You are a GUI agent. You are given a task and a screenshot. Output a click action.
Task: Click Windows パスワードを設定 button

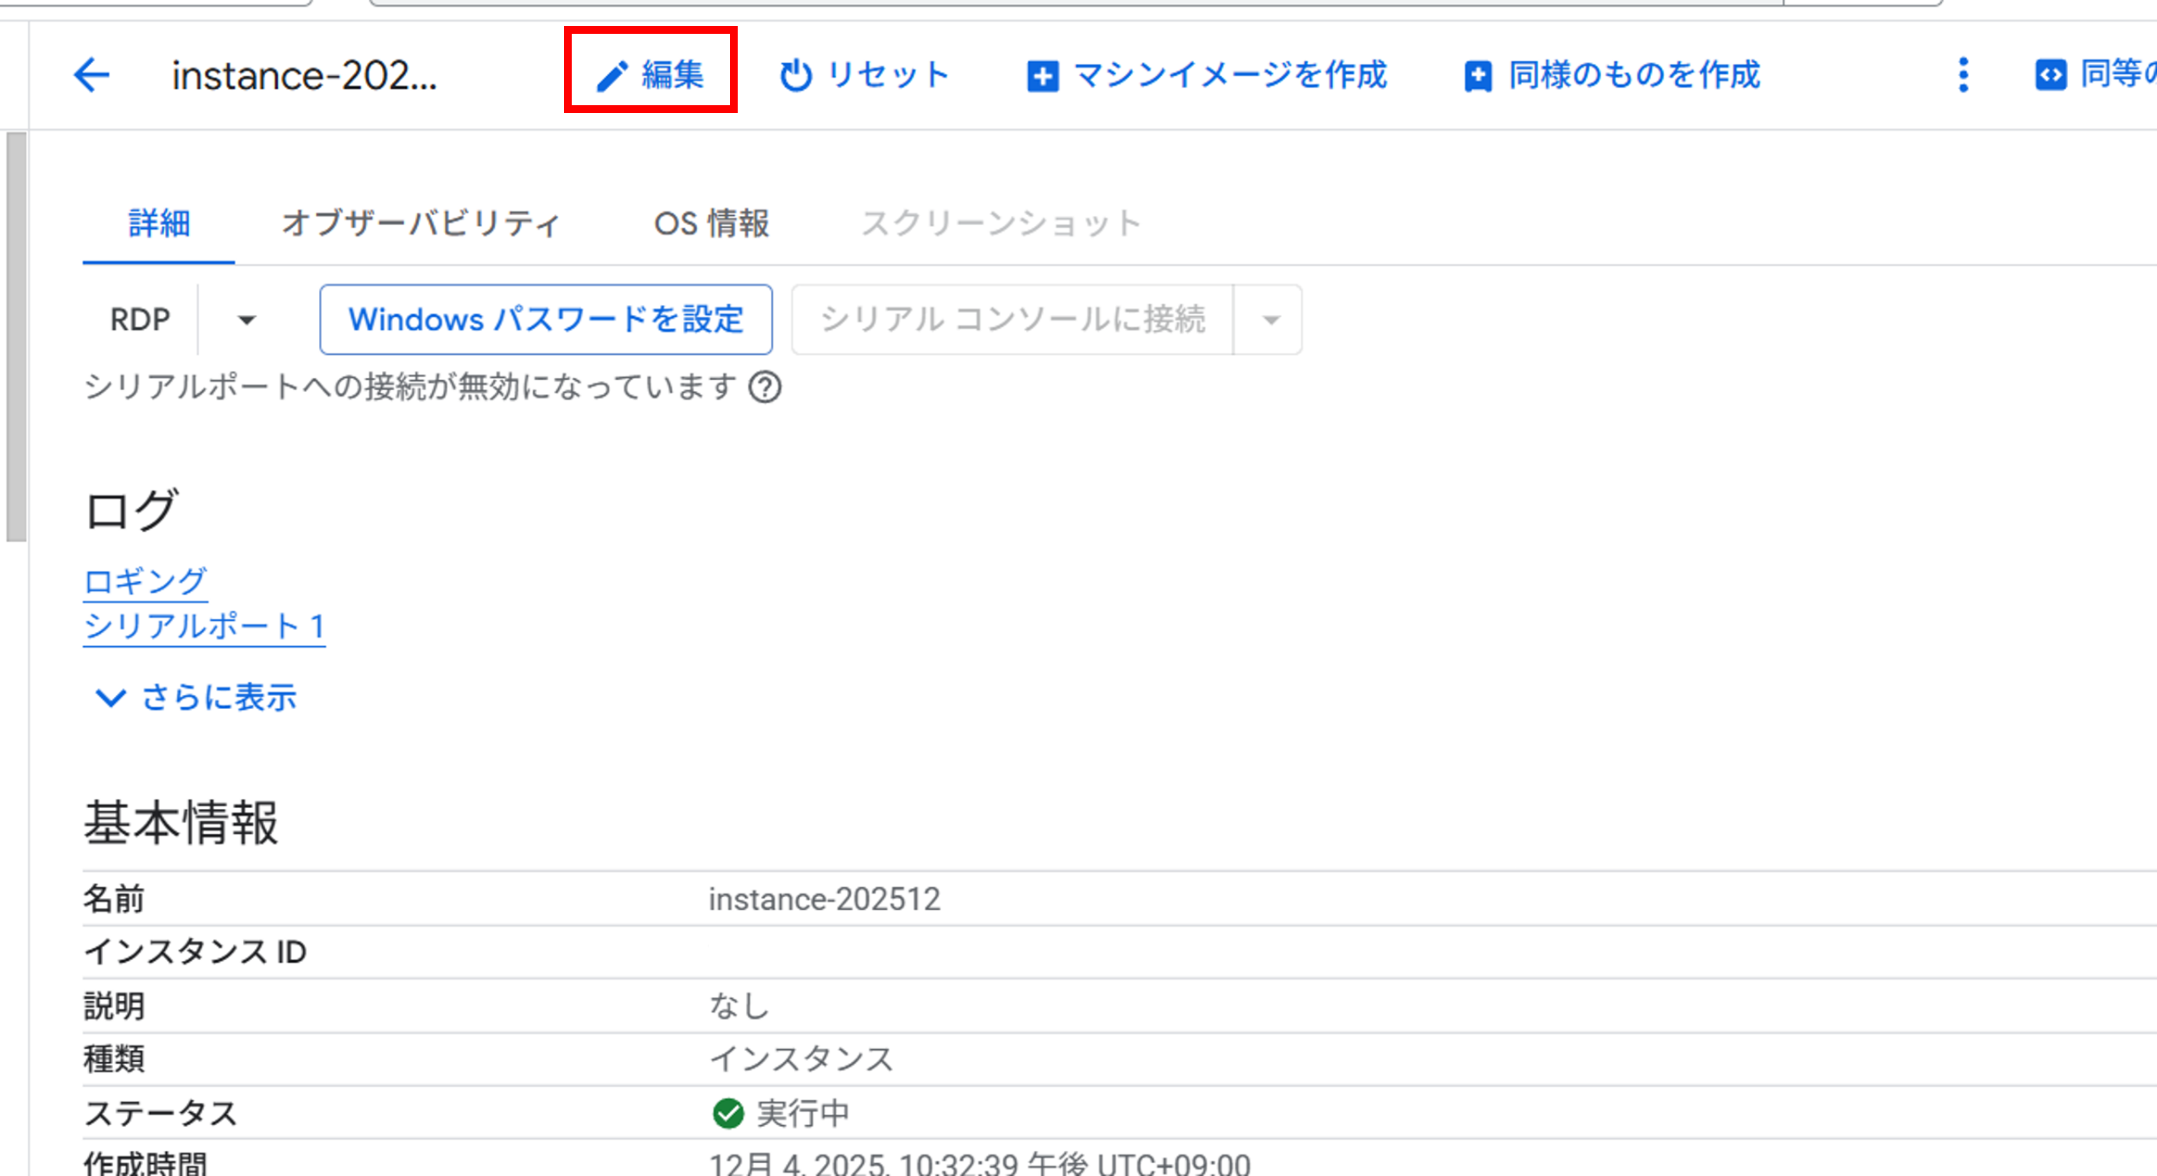coord(546,320)
